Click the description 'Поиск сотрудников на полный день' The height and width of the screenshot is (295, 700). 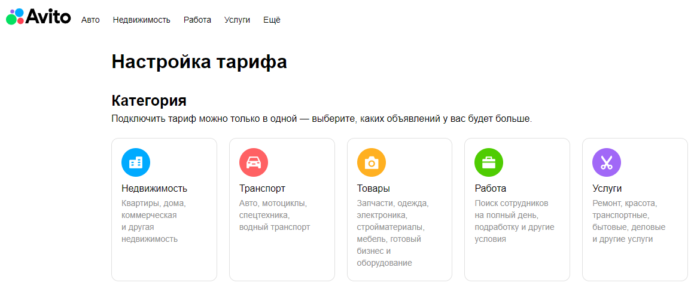pos(515,221)
